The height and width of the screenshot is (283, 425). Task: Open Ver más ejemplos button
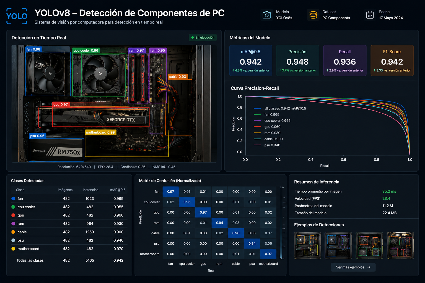(353, 267)
